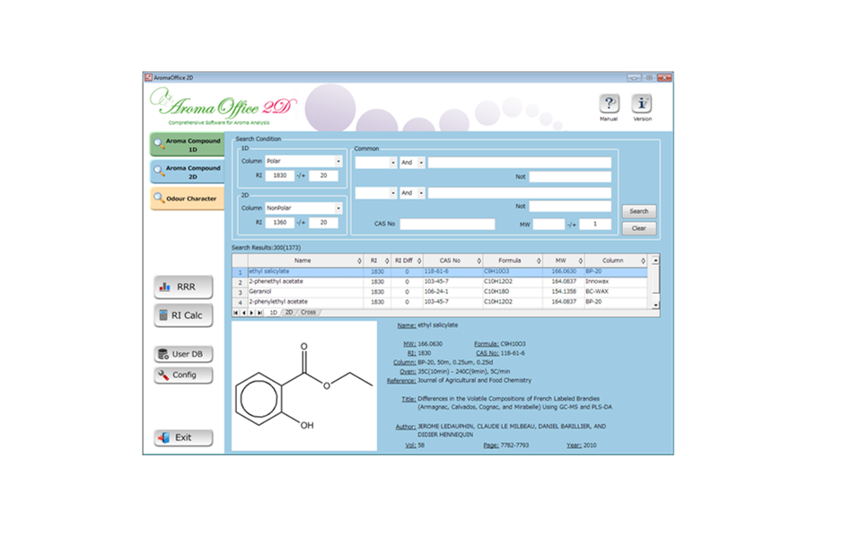Click the Journal of Agricultural and Food Chemistry reference
This screenshot has width=862, height=548.
coord(474,380)
